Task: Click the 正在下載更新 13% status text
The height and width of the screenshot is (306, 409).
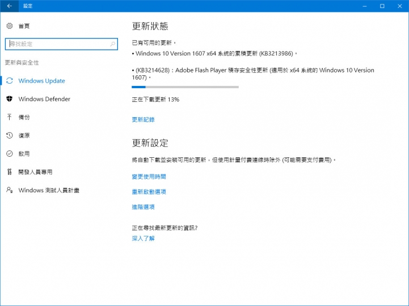Action: click(155, 100)
